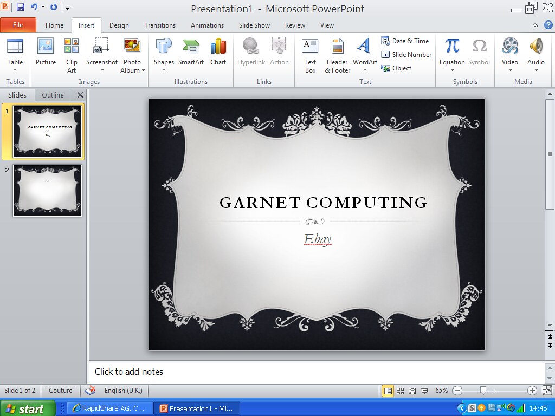Open PowerPoint Help

(x=548, y=25)
